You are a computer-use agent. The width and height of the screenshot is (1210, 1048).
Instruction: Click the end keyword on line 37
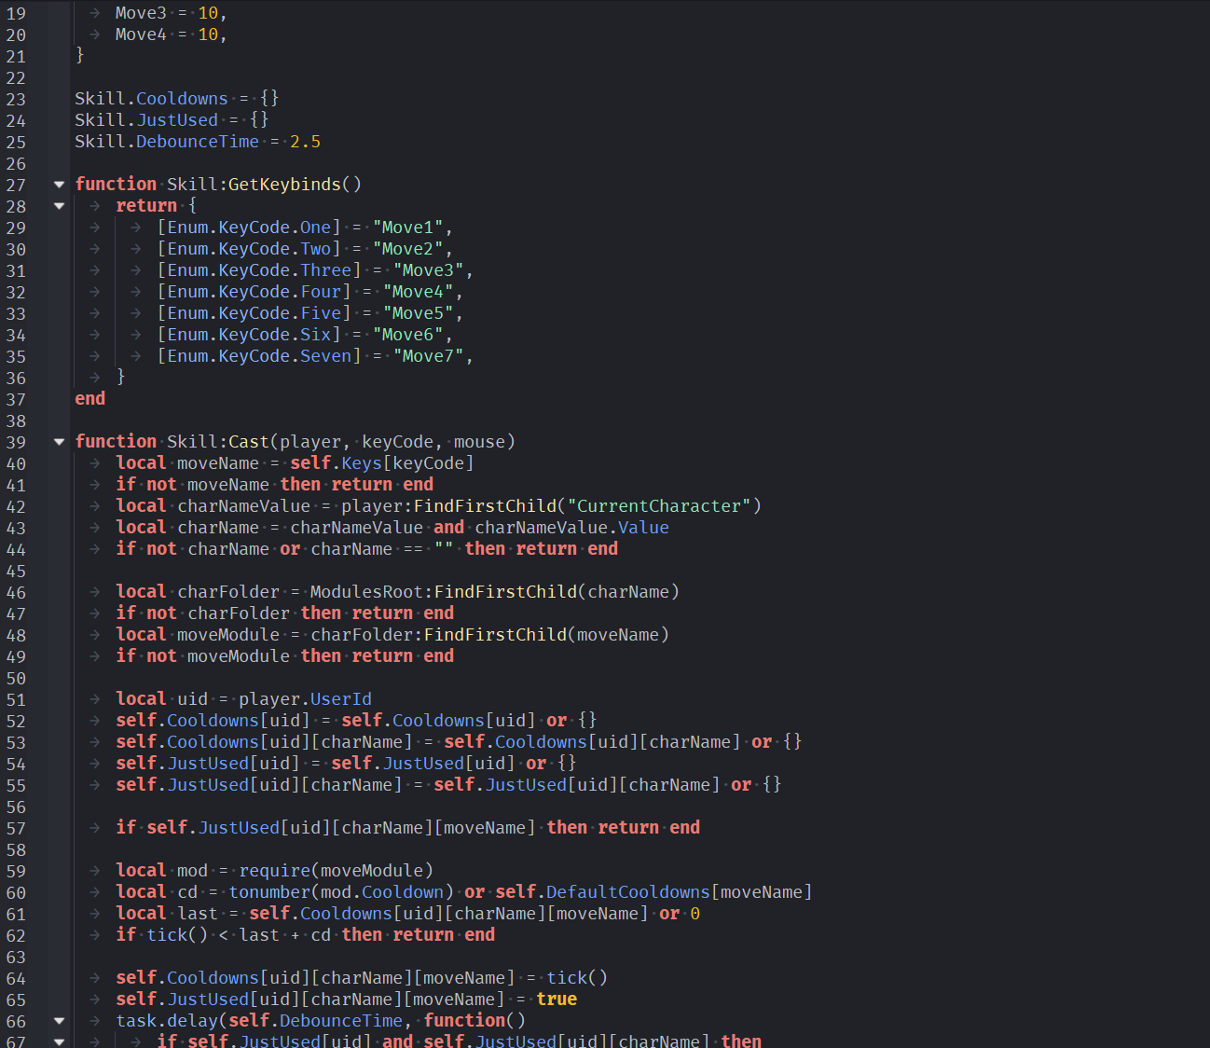point(90,399)
